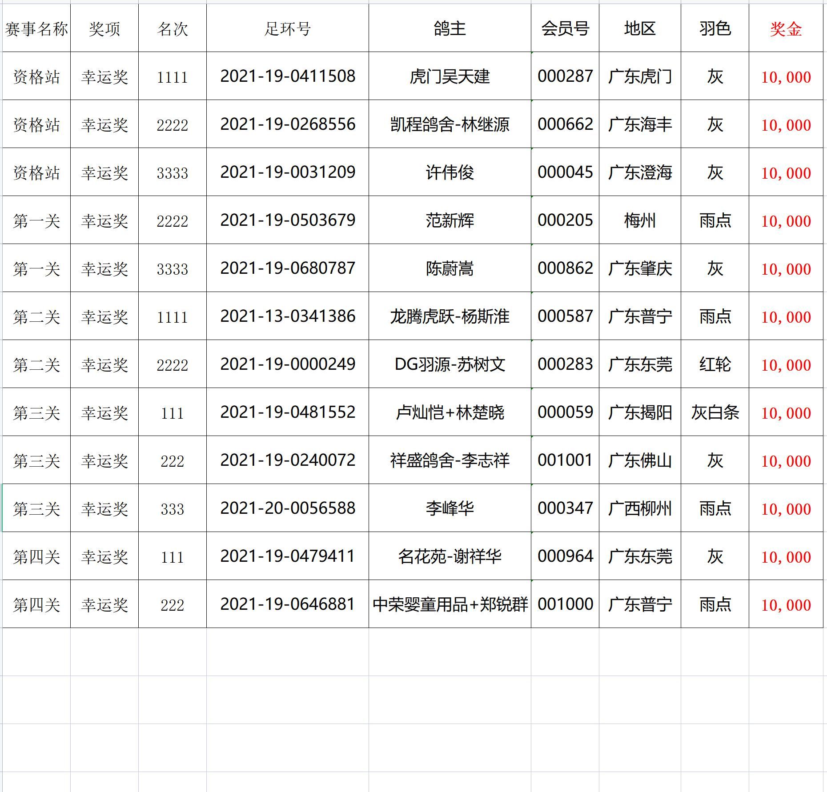Click region cell 广西柳州
Viewport: 827px width, 792px height.
click(x=640, y=508)
